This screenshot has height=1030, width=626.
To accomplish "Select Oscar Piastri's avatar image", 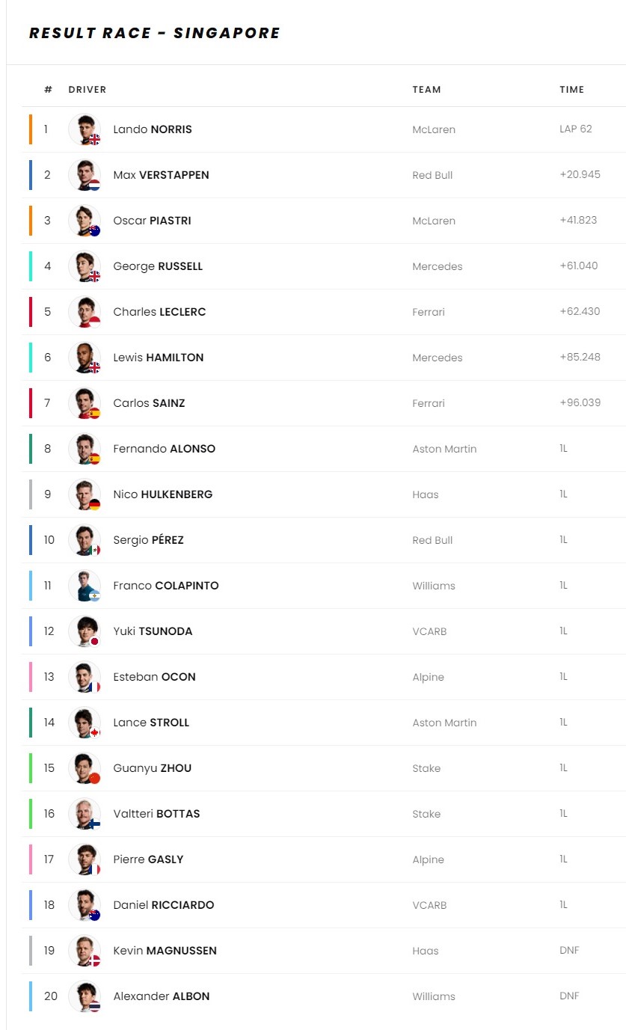I will click(x=84, y=221).
